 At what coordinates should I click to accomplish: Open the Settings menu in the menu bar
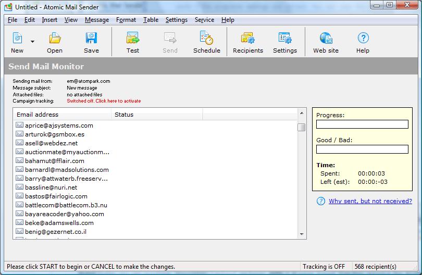coord(177,20)
